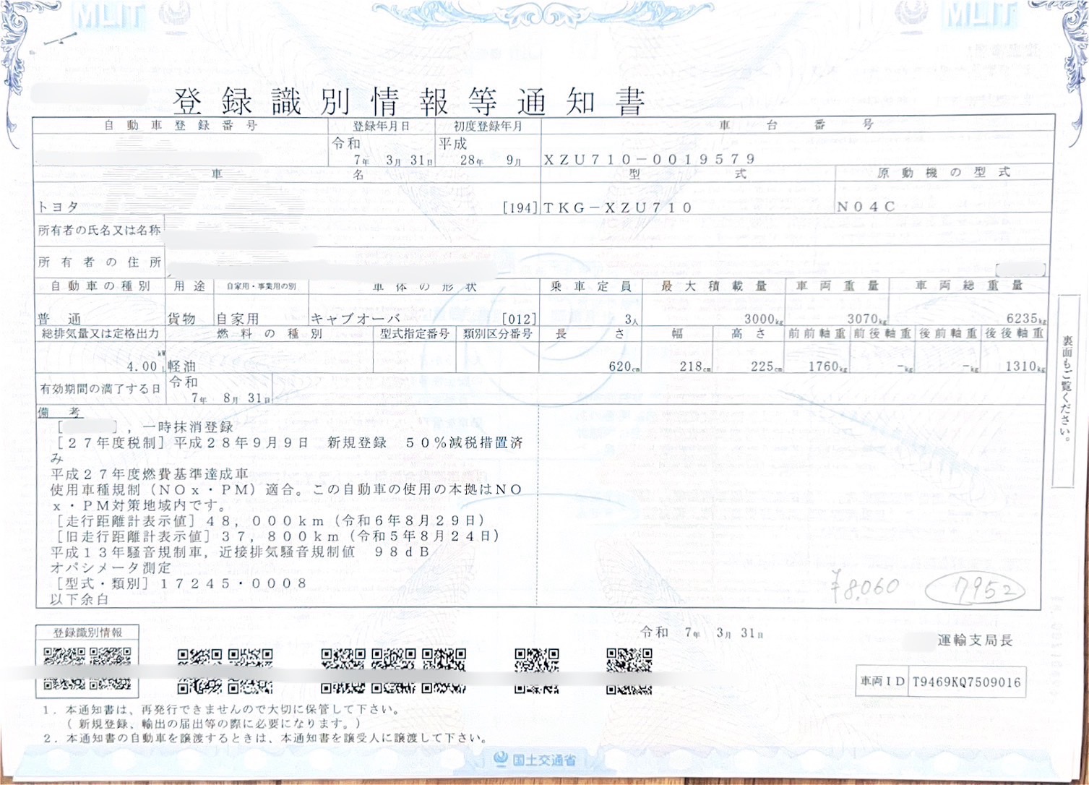Select displacement value 4.00
Image resolution: width=1089 pixels, height=785 pixels.
pyautogui.click(x=142, y=366)
